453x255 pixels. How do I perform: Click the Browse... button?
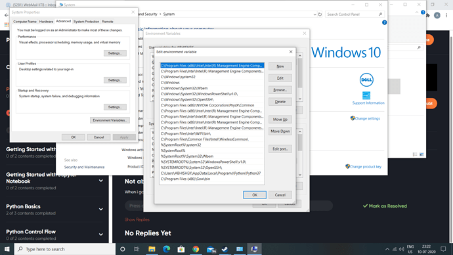(x=280, y=90)
